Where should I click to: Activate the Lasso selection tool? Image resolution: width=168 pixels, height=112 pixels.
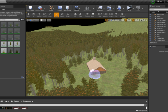click(50, 15)
